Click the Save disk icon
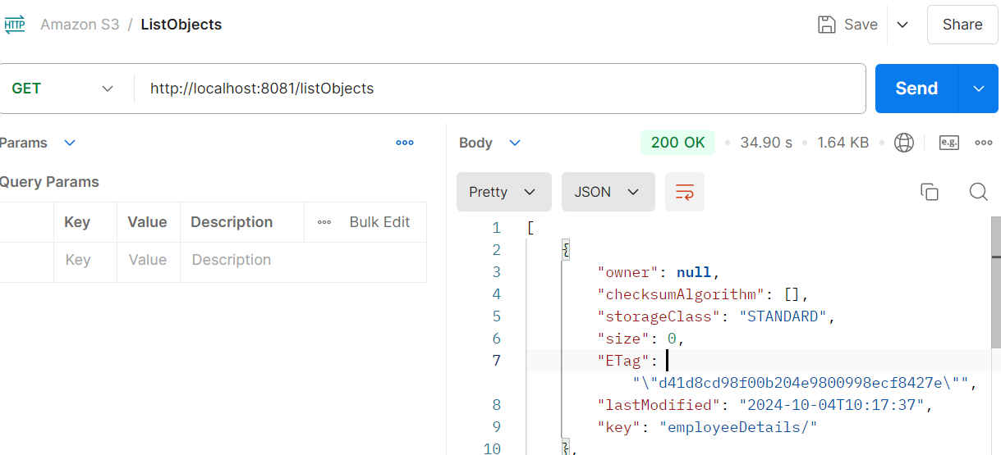1001x455 pixels. coord(827,25)
